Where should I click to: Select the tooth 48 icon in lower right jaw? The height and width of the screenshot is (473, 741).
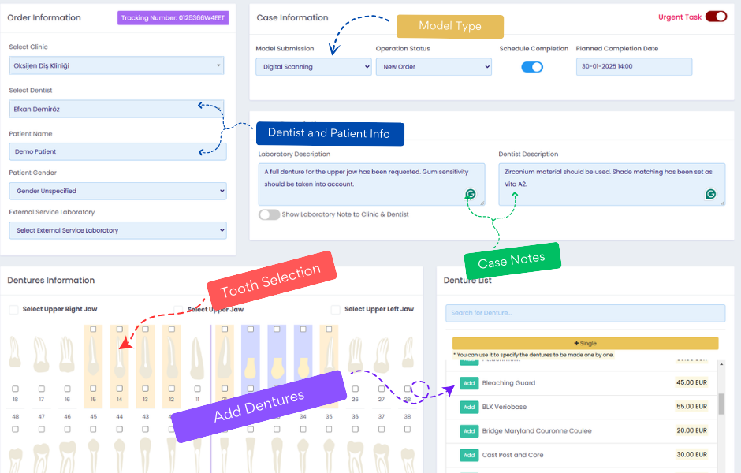point(15,457)
